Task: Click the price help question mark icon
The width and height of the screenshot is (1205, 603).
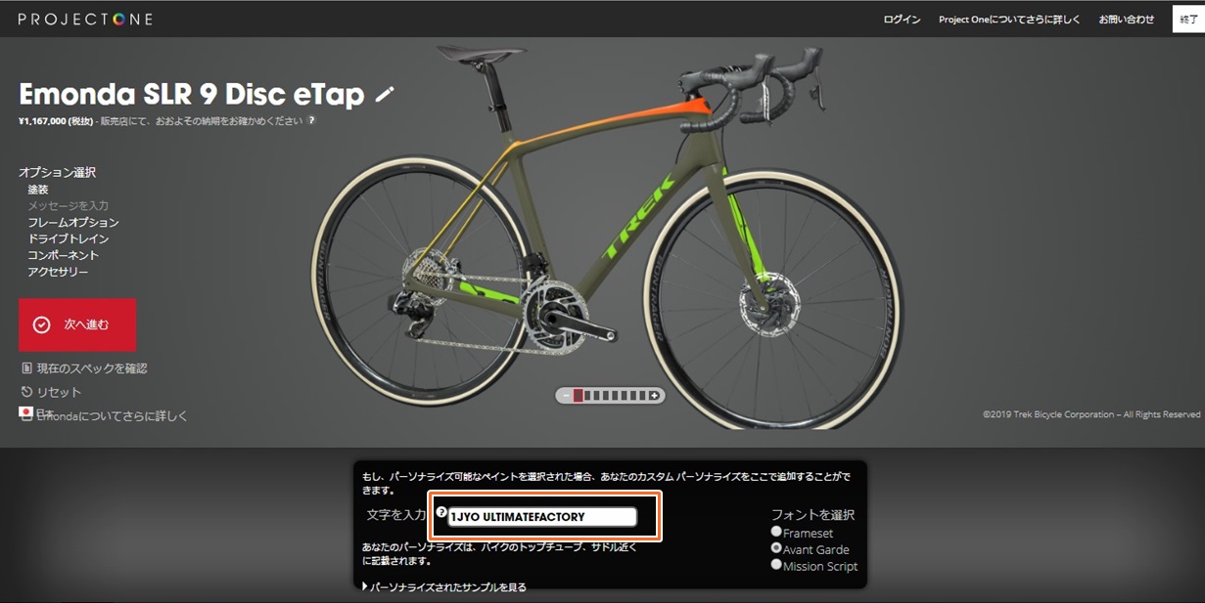Action: pyautogui.click(x=311, y=121)
